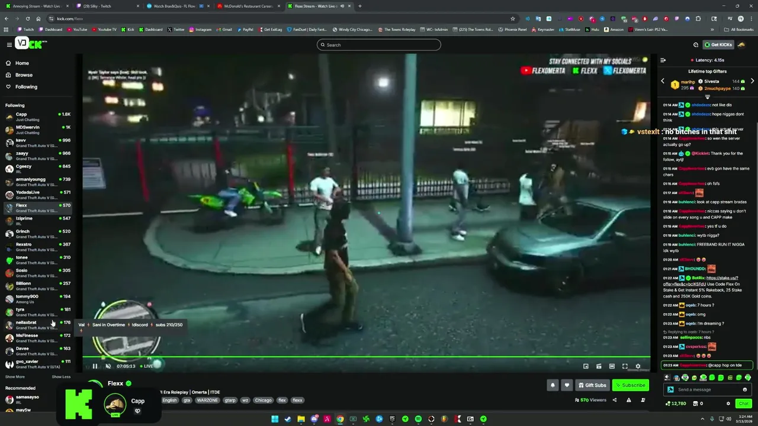Open YodadaLive channel in sidebar
Image resolution: width=758 pixels, height=426 pixels.
pyautogui.click(x=38, y=195)
